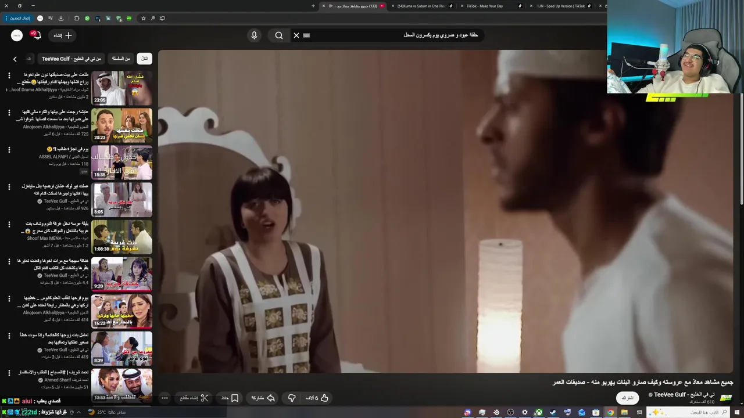Image resolution: width=744 pixels, height=418 pixels.
Task: Open options menu for the 1:08:38 video
Action: 9,224
